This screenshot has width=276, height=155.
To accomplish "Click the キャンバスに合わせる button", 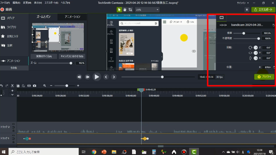I will [72, 56].
